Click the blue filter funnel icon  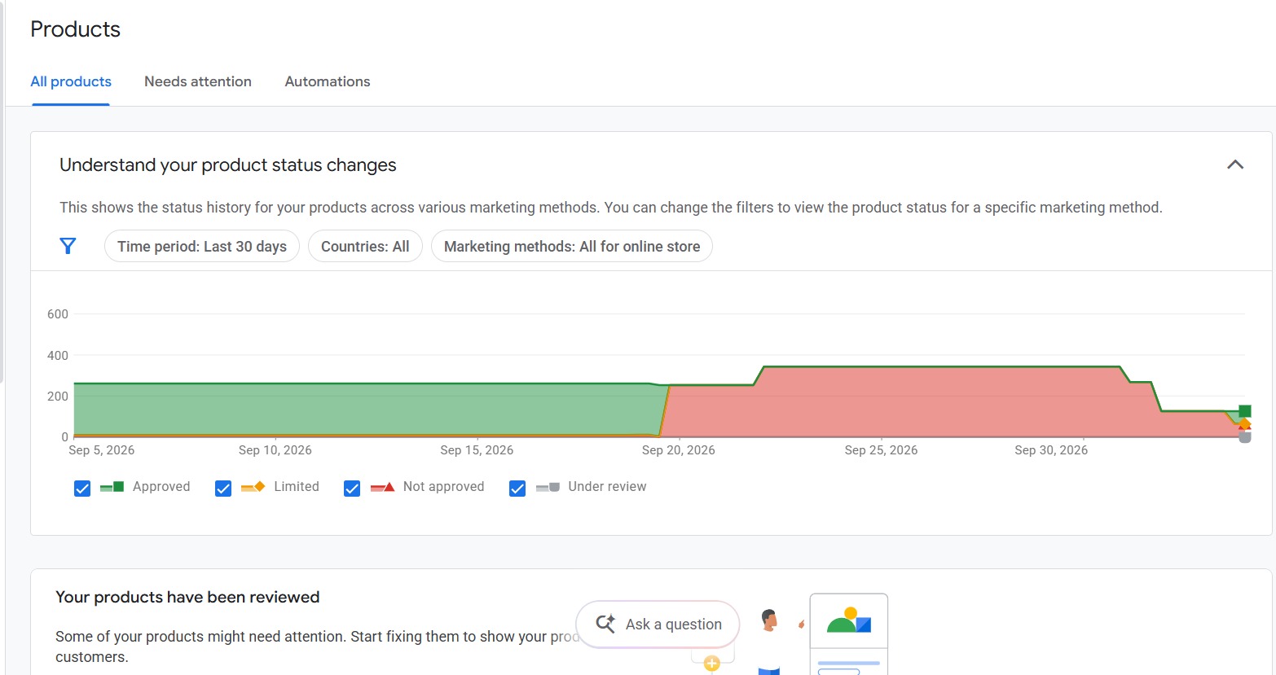click(x=68, y=246)
